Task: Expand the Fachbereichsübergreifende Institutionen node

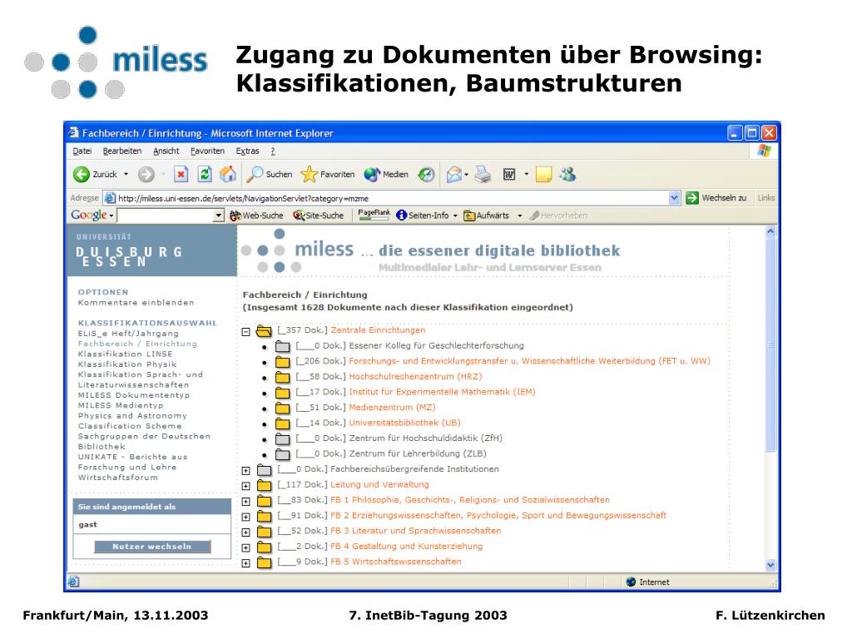Action: tap(246, 471)
